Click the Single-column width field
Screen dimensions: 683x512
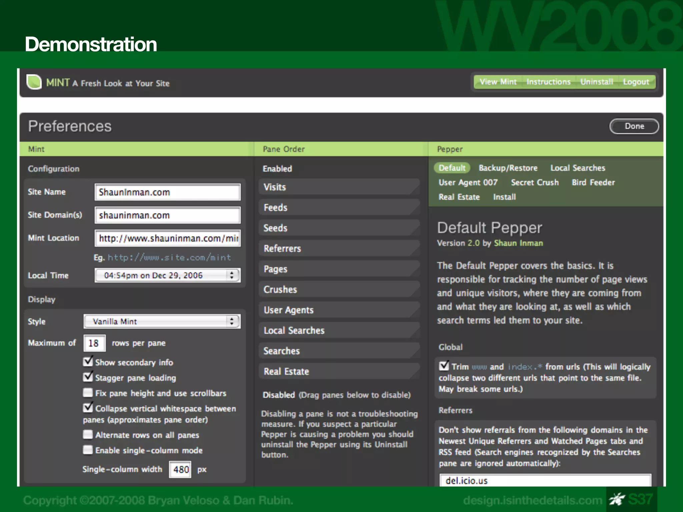[x=180, y=469]
